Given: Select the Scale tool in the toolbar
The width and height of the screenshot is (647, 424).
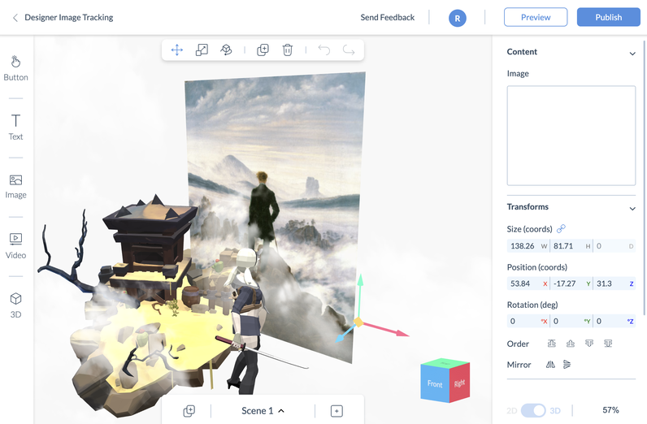Looking at the screenshot, I should coord(202,50).
